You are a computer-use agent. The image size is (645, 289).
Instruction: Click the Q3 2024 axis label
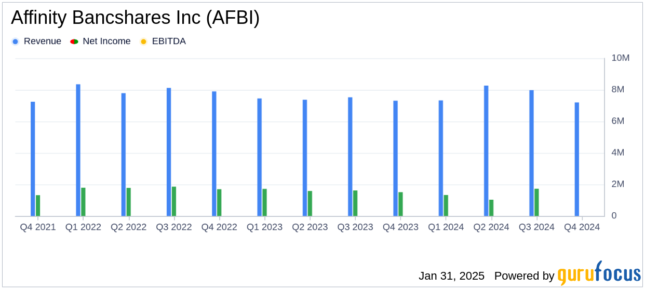(x=536, y=227)
